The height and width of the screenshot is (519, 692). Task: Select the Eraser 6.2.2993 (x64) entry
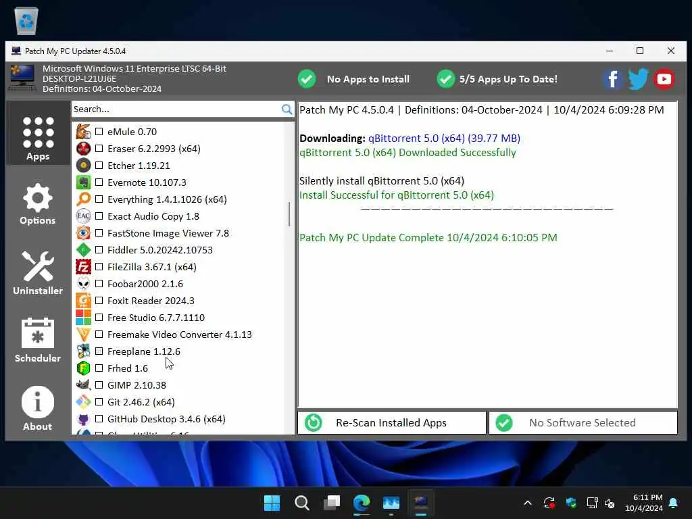pyautogui.click(x=154, y=149)
